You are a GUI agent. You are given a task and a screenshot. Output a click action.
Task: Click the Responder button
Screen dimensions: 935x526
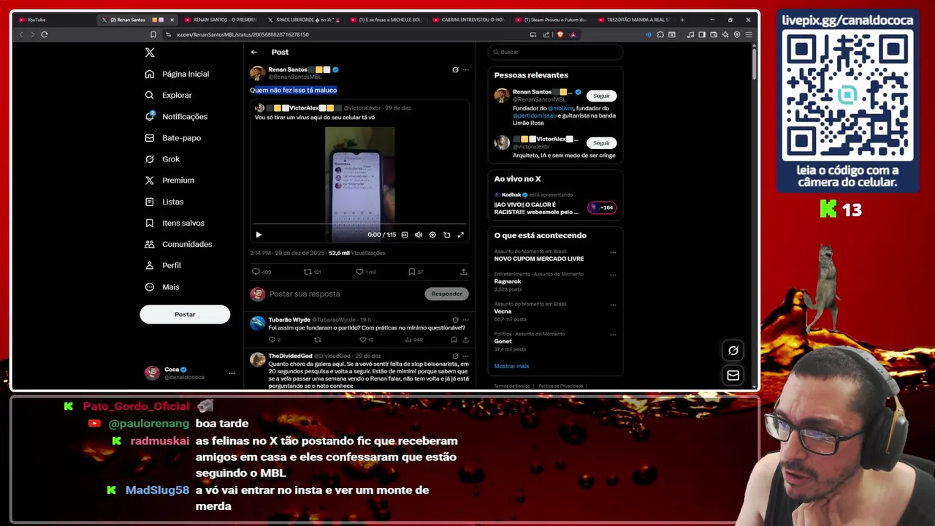446,294
